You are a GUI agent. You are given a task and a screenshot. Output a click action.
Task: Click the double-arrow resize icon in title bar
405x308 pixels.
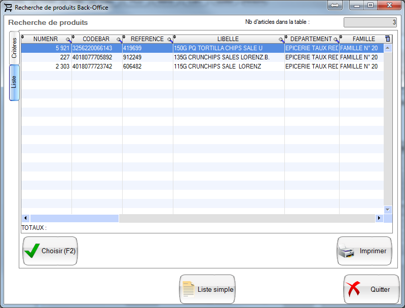tap(335, 6)
